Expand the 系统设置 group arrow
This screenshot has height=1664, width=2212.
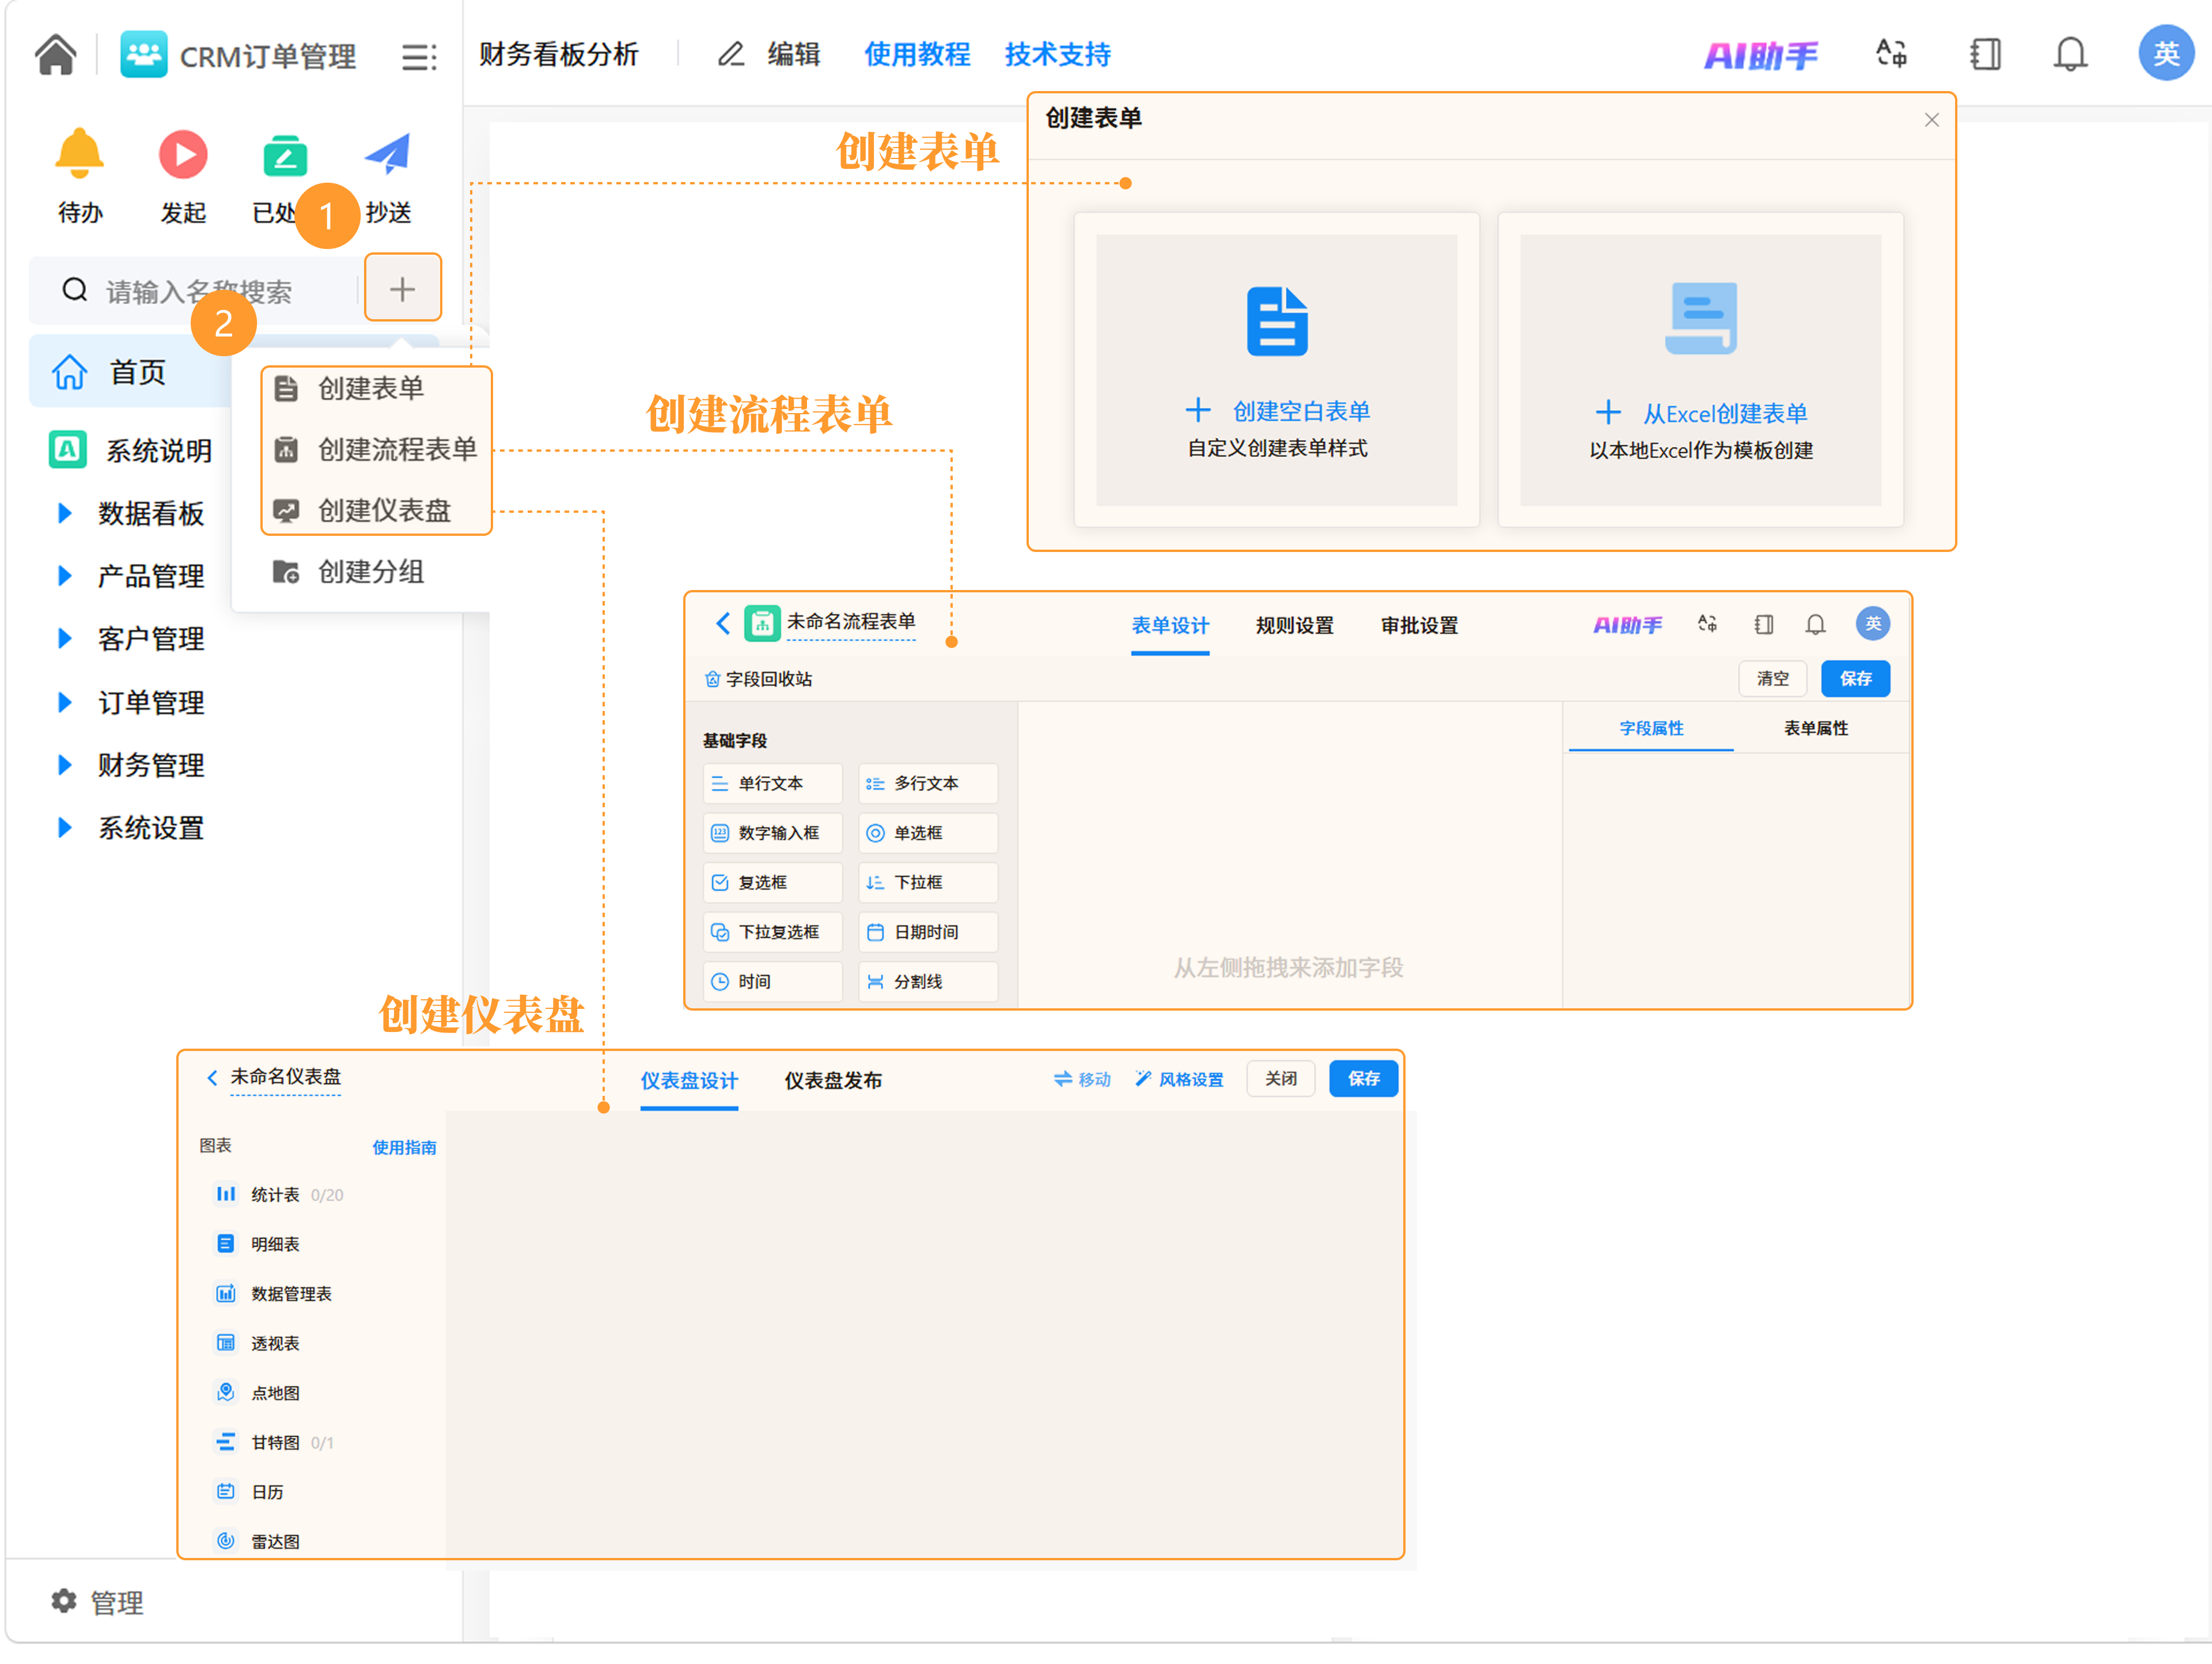(x=65, y=828)
